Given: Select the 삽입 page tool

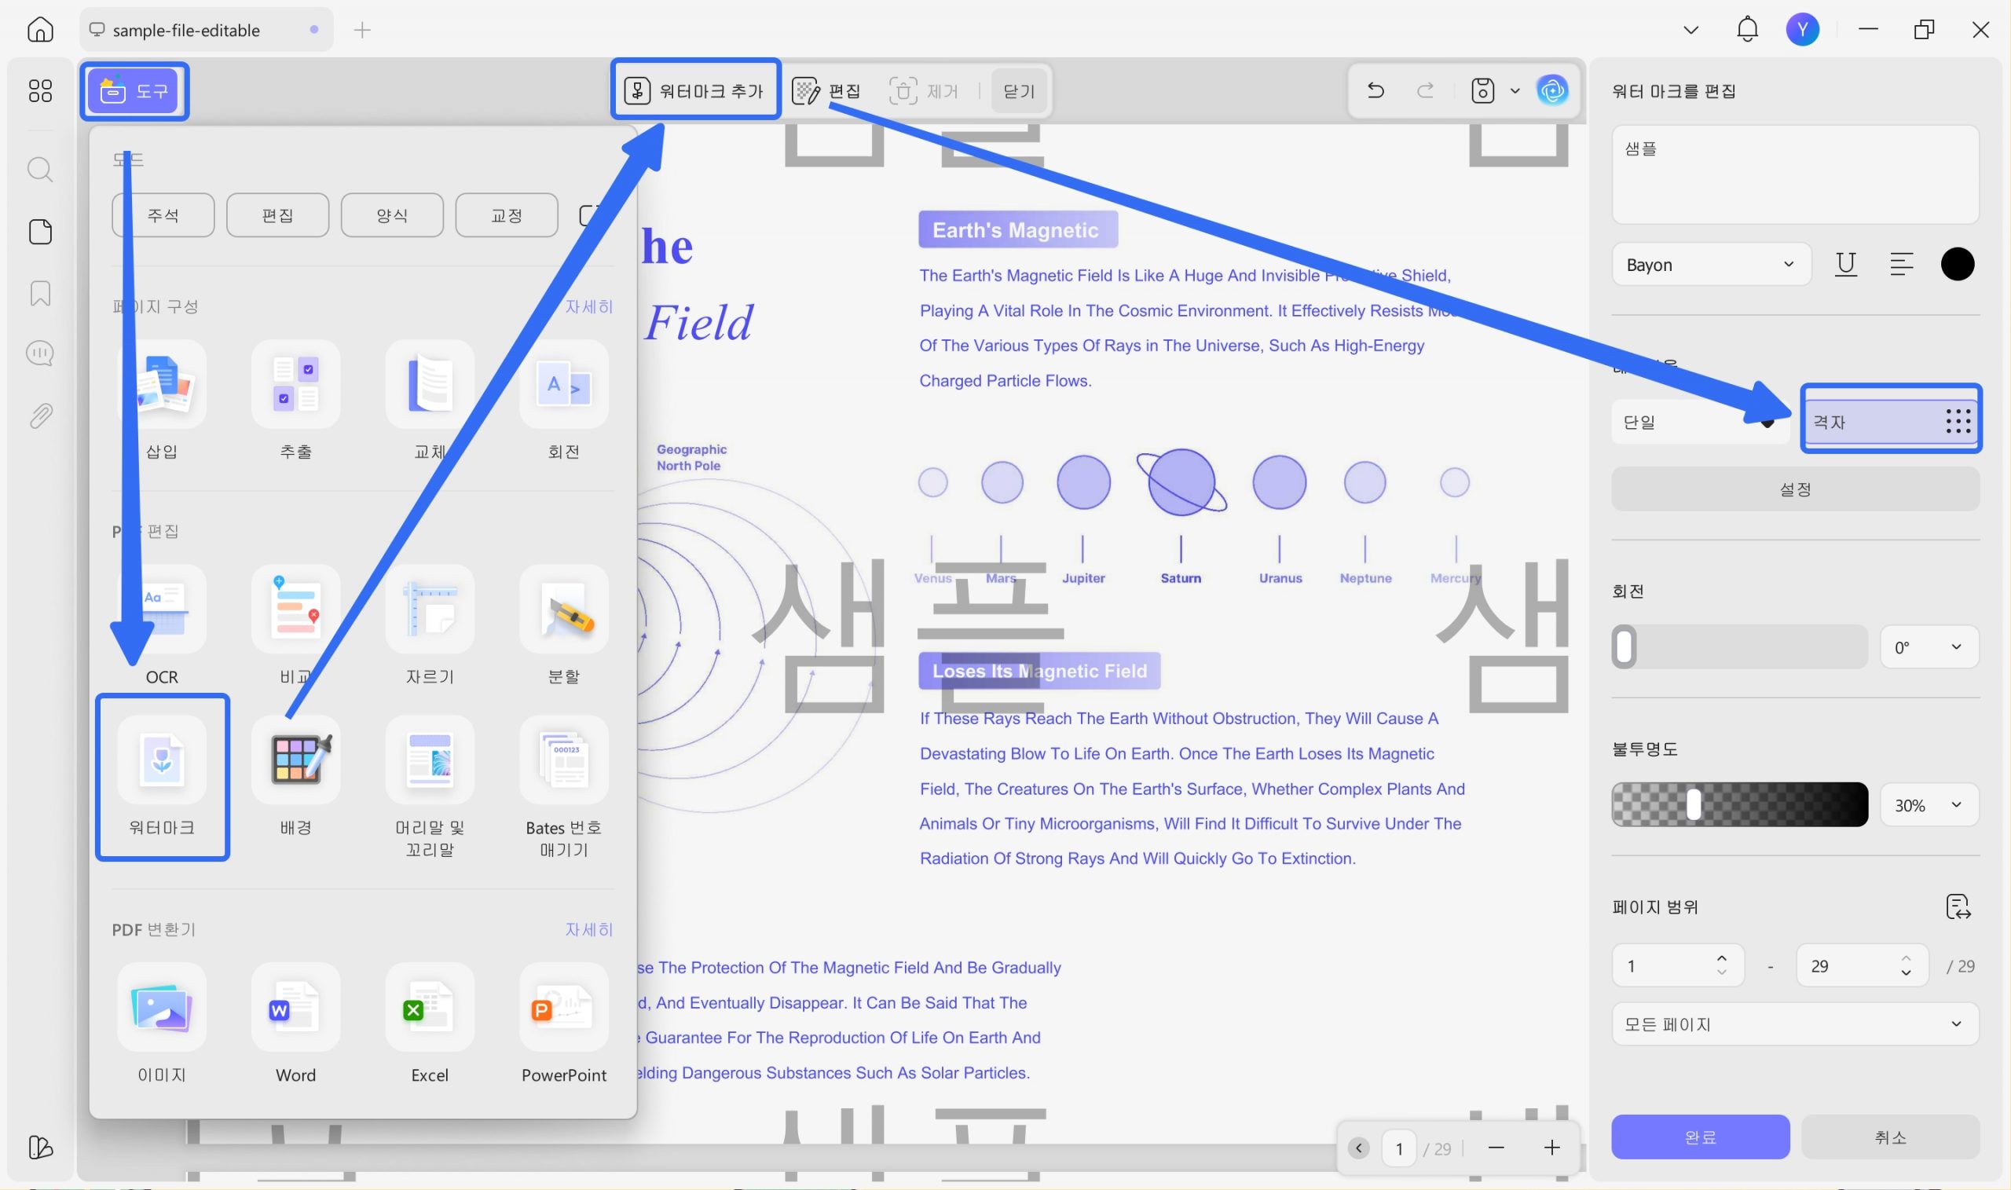Looking at the screenshot, I should point(162,401).
